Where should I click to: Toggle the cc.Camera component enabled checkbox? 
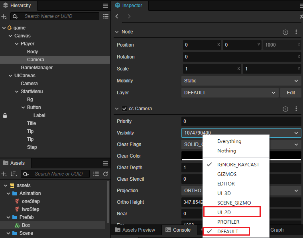coord(124,109)
